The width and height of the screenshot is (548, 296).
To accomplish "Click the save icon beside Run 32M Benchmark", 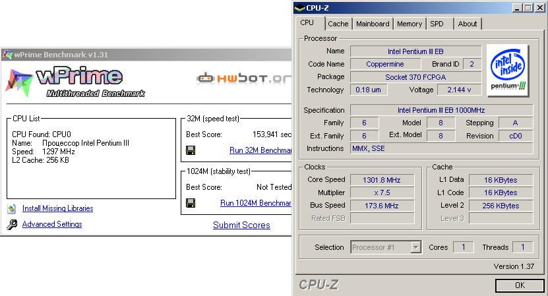I will tap(191, 150).
